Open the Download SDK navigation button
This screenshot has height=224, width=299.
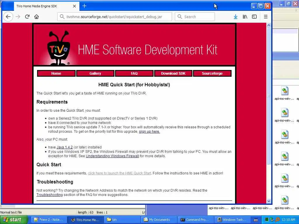(x=173, y=73)
